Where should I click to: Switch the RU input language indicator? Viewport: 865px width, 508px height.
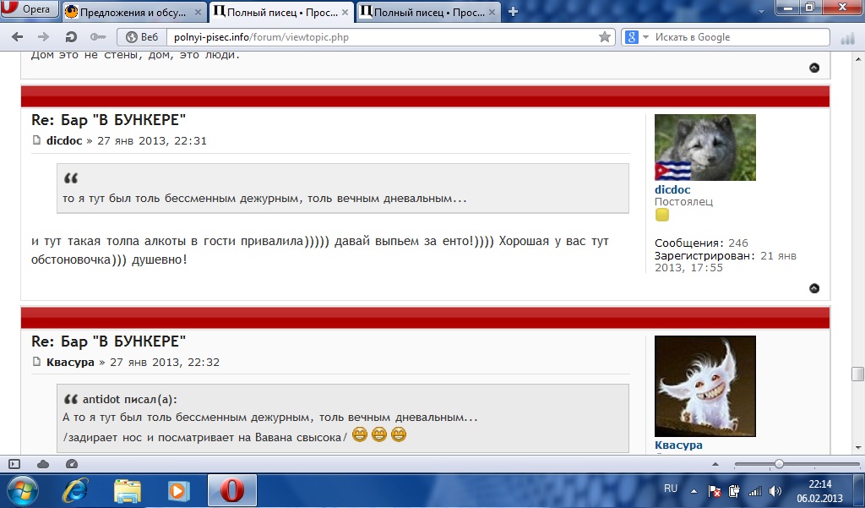tap(671, 489)
